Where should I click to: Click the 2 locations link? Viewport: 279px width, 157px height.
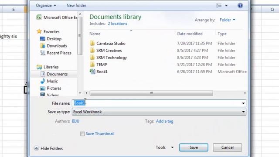pos(117,24)
